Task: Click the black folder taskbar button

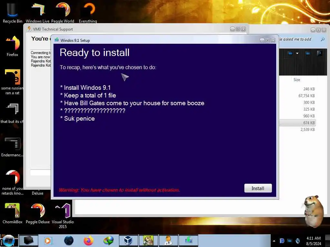Action: 29,241
